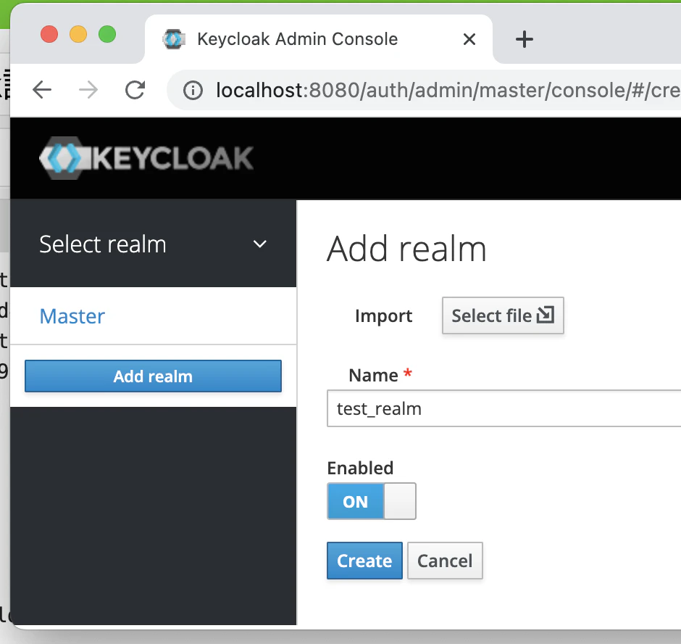Click the Select file import button
Screen dimensions: 681x644
click(x=503, y=315)
